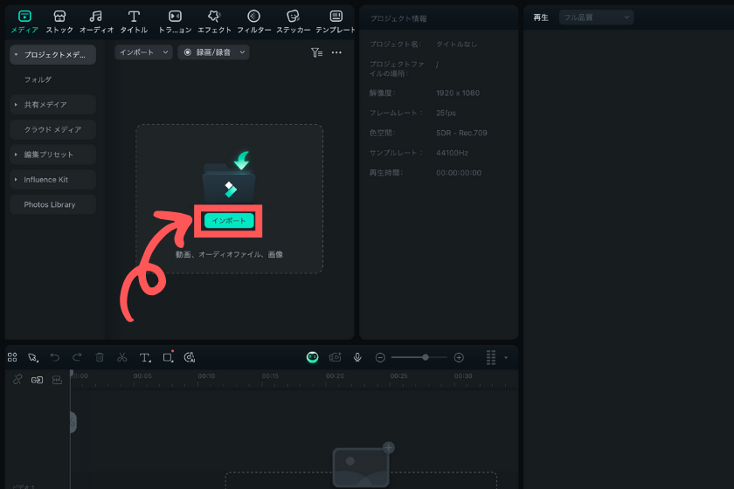Open the track height dots icon
The width and height of the screenshot is (734, 489).
[490, 357]
